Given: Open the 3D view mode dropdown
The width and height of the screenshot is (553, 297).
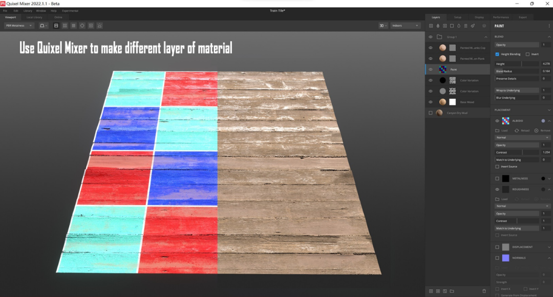Looking at the screenshot, I should 383,26.
